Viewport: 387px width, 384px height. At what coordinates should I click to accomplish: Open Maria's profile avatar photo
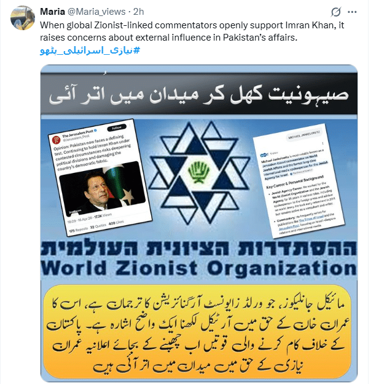coord(23,18)
